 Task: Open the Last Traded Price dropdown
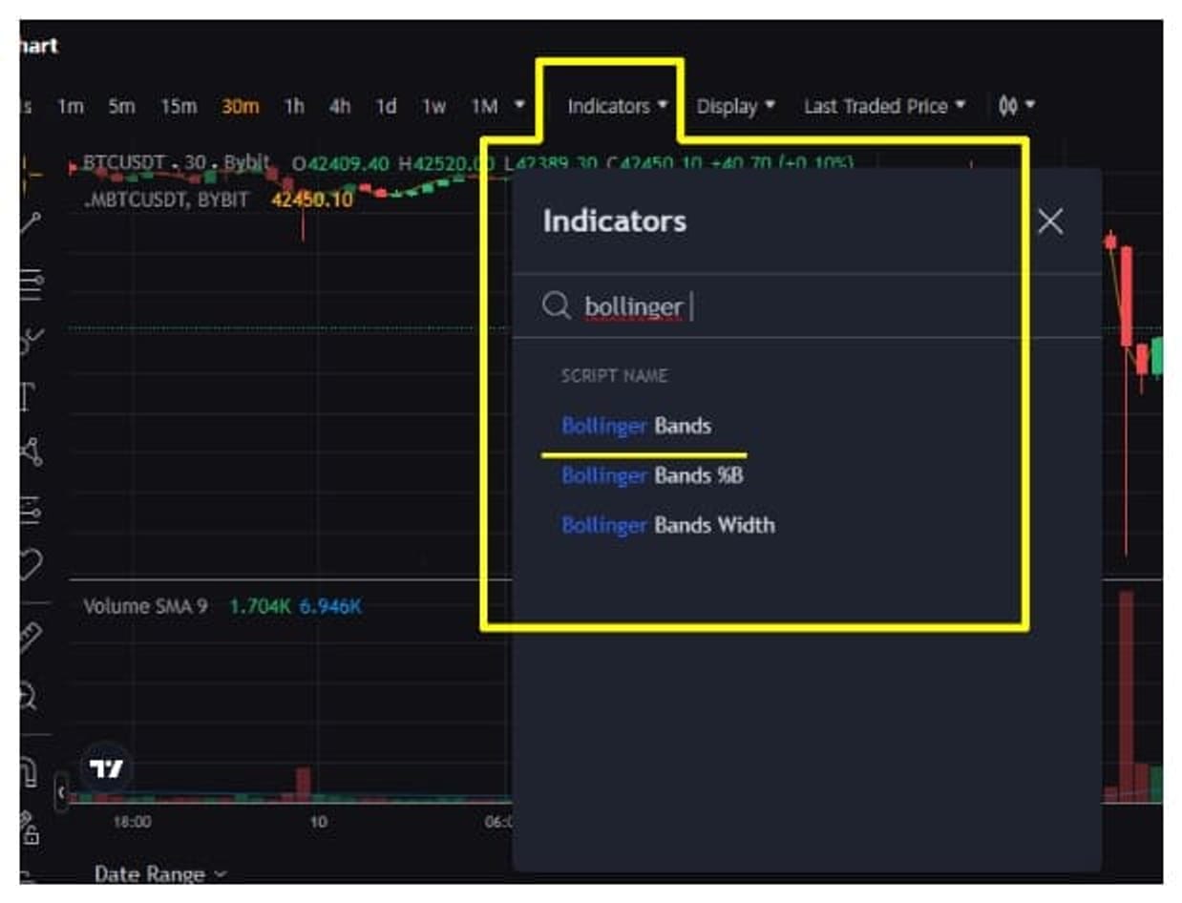click(884, 106)
